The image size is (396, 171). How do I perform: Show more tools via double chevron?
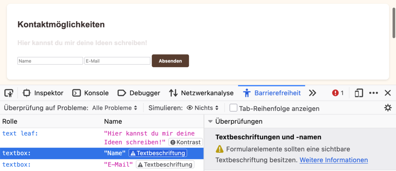pos(312,93)
